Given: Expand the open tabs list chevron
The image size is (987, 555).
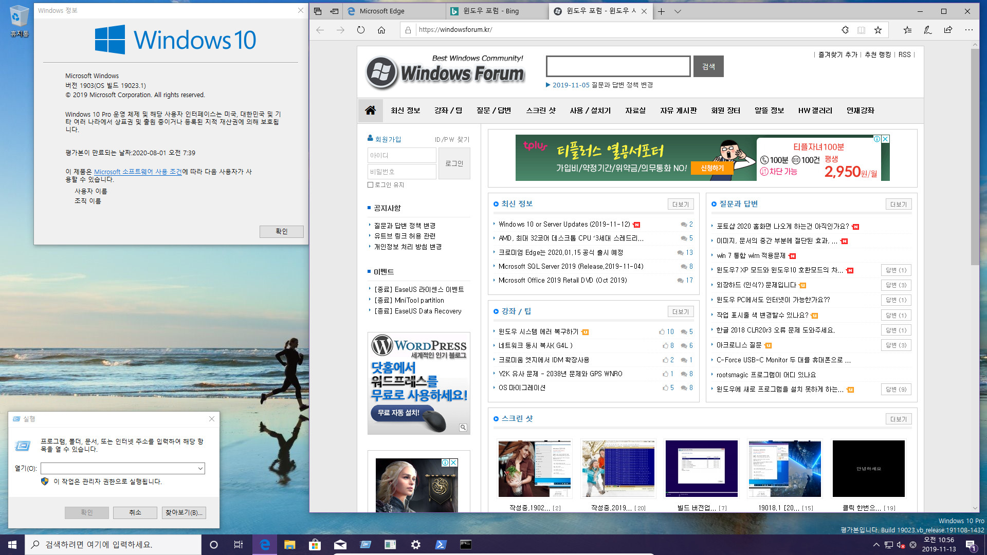Looking at the screenshot, I should click(677, 11).
